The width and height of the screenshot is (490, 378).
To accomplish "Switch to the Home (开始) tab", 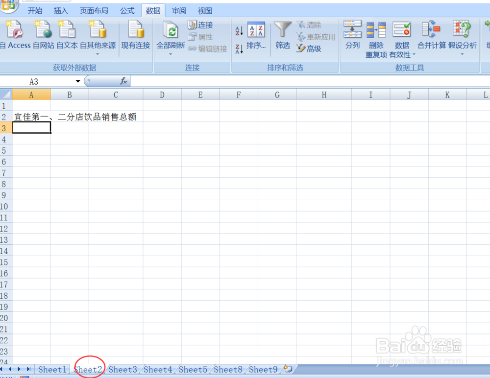I will point(35,11).
